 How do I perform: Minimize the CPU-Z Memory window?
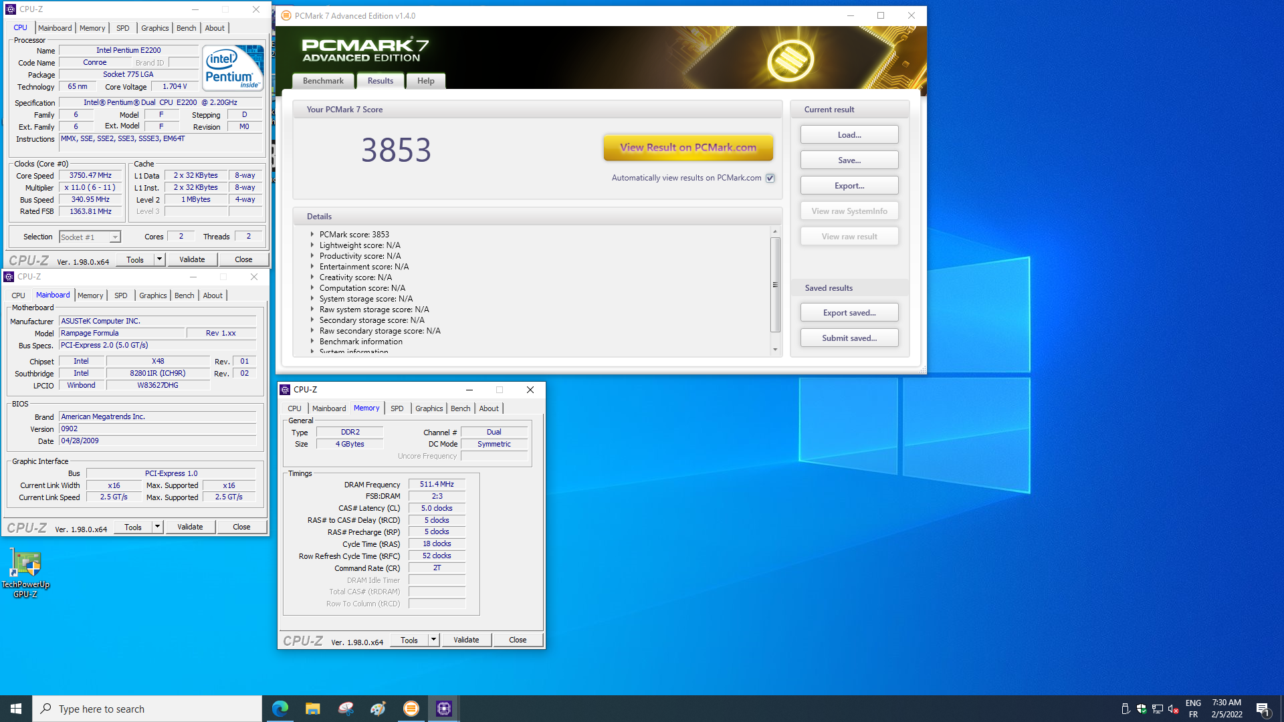[x=469, y=390]
